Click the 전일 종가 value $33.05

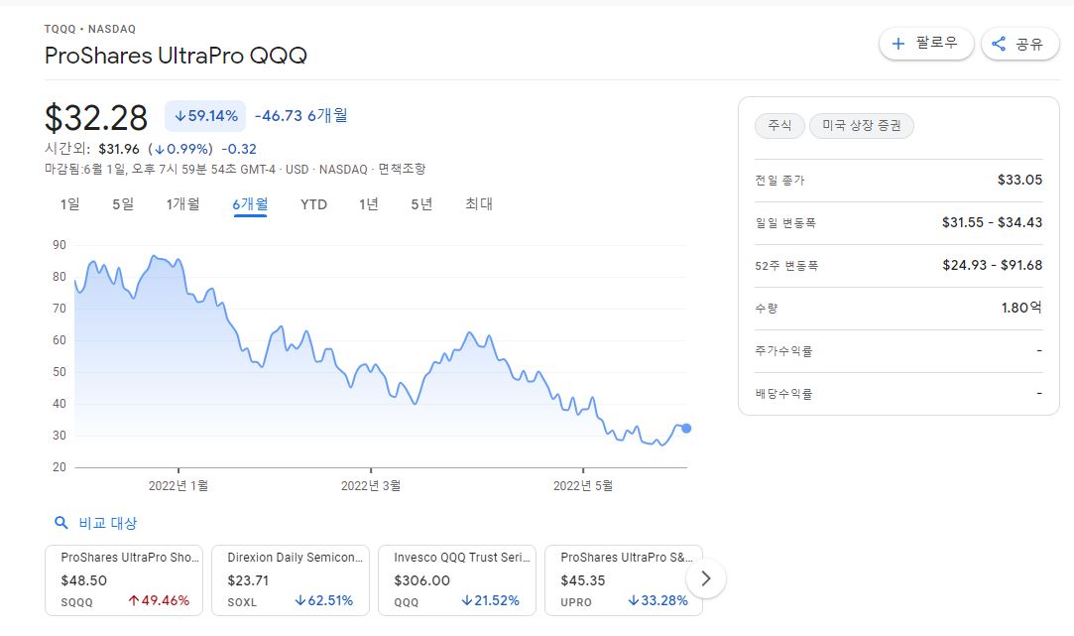pyautogui.click(x=1019, y=180)
